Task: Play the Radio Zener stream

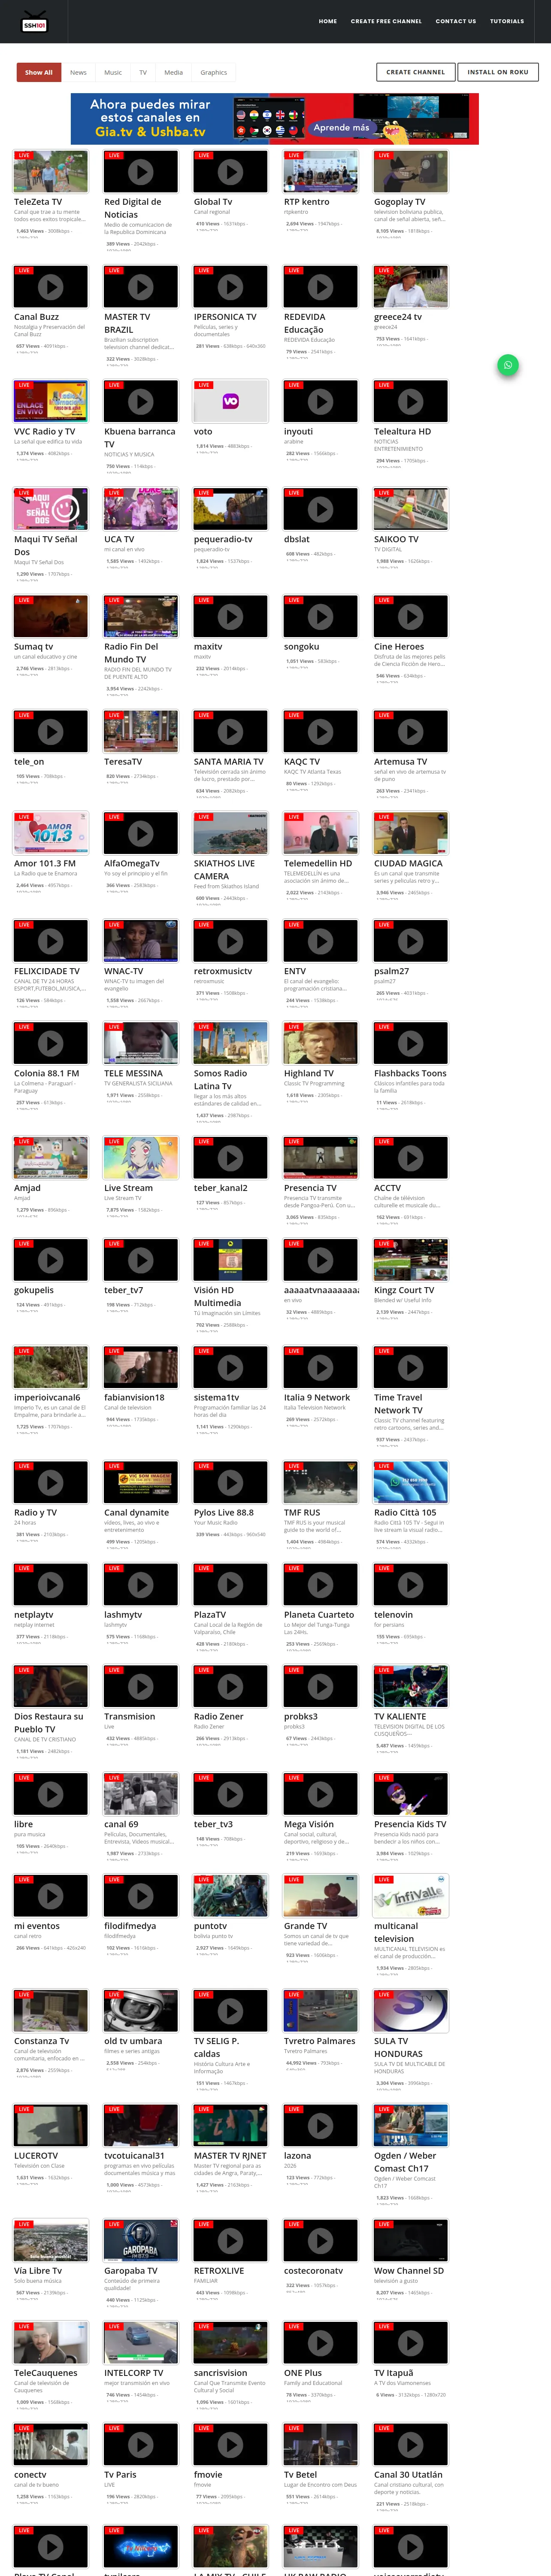Action: [230, 1686]
